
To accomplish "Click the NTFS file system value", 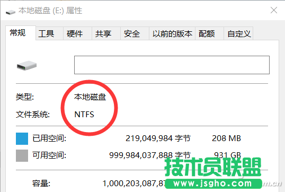I will [x=84, y=115].
